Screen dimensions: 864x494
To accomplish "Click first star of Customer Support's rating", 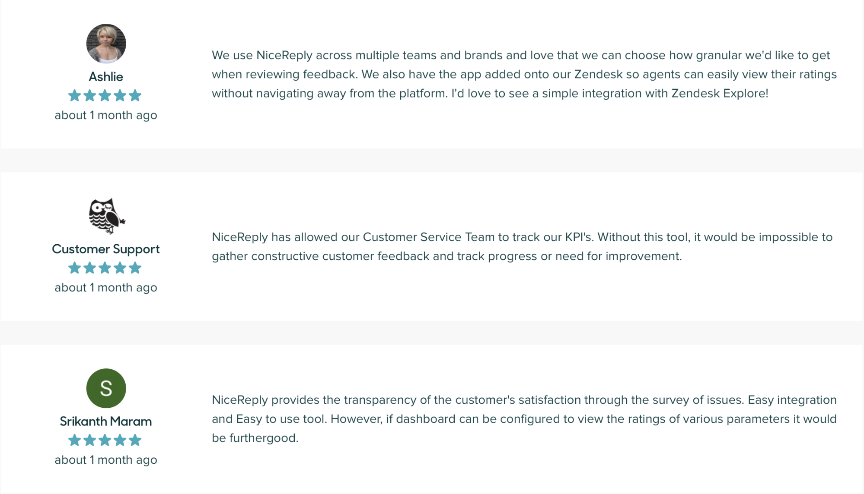I will pyautogui.click(x=75, y=268).
